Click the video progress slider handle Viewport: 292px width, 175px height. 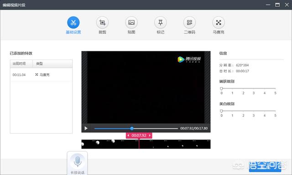pyautogui.click(x=132, y=128)
